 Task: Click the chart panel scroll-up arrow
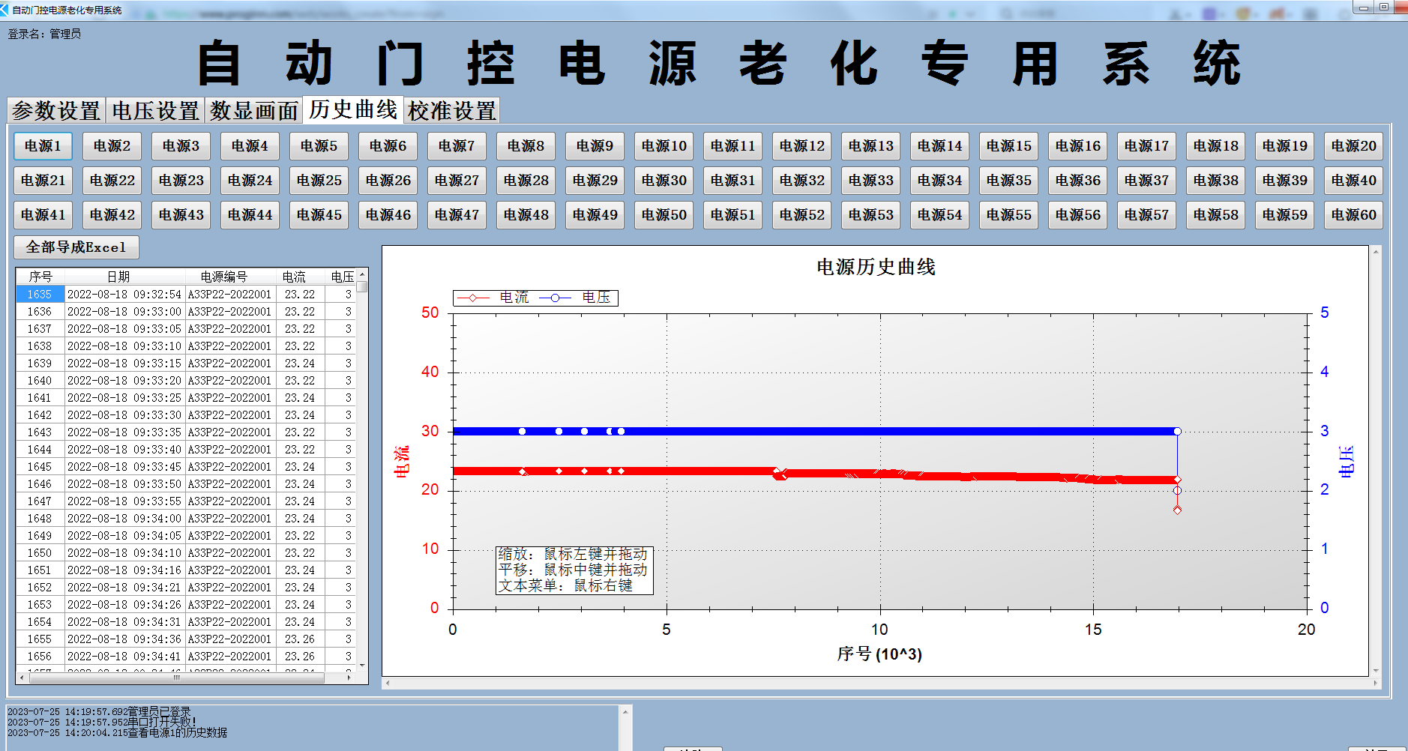pos(1376,252)
